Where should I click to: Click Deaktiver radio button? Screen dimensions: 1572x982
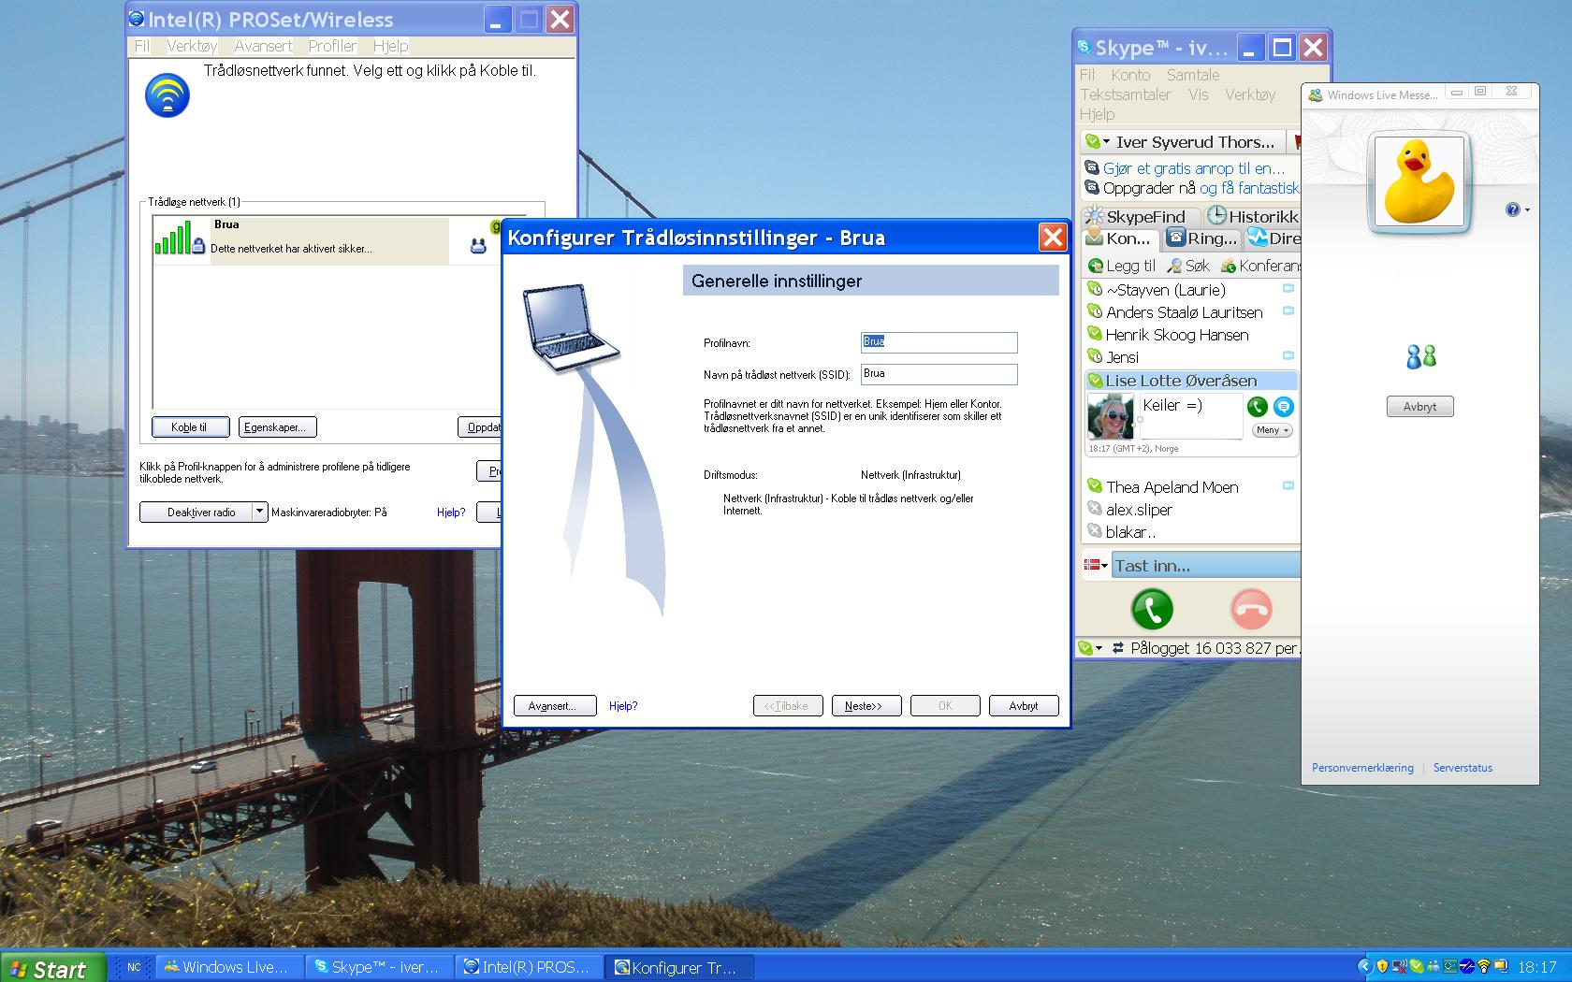click(196, 512)
